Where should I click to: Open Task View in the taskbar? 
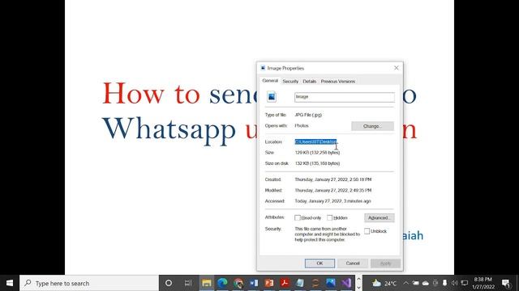point(188,283)
